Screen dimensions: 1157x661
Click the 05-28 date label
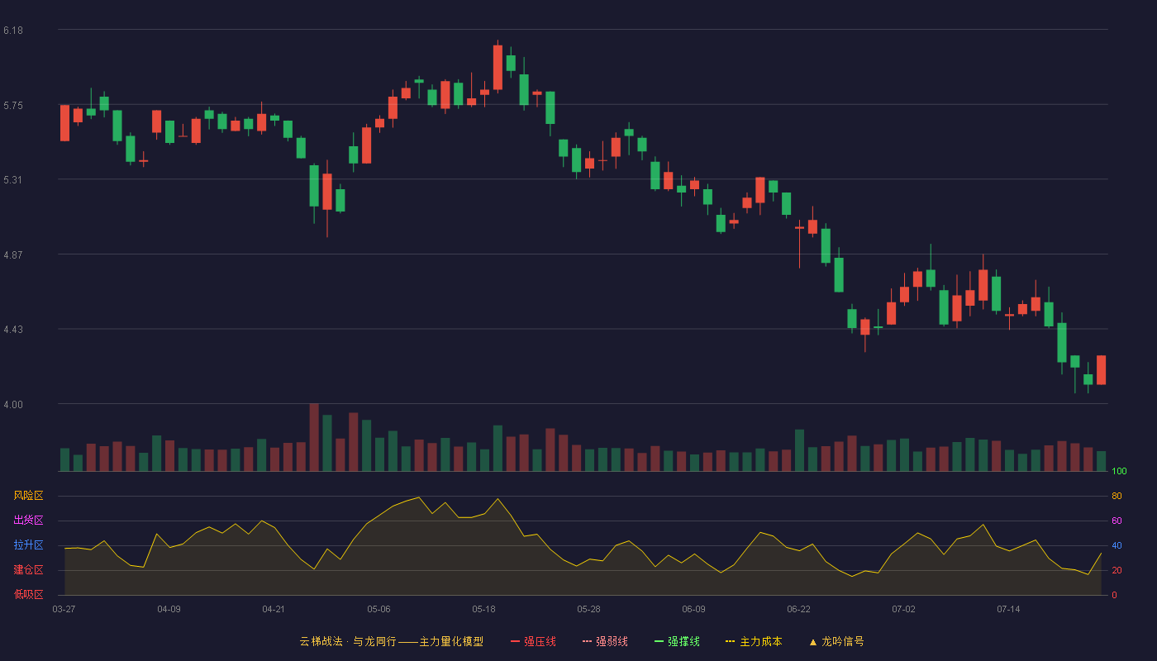click(588, 609)
